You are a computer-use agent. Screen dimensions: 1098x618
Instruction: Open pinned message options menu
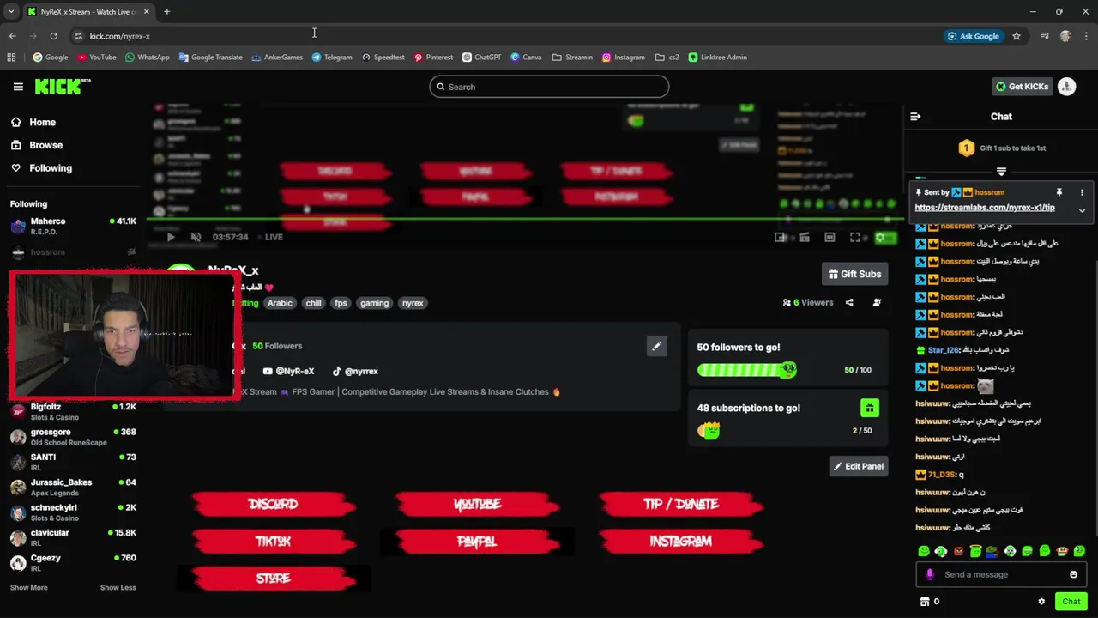[1082, 192]
